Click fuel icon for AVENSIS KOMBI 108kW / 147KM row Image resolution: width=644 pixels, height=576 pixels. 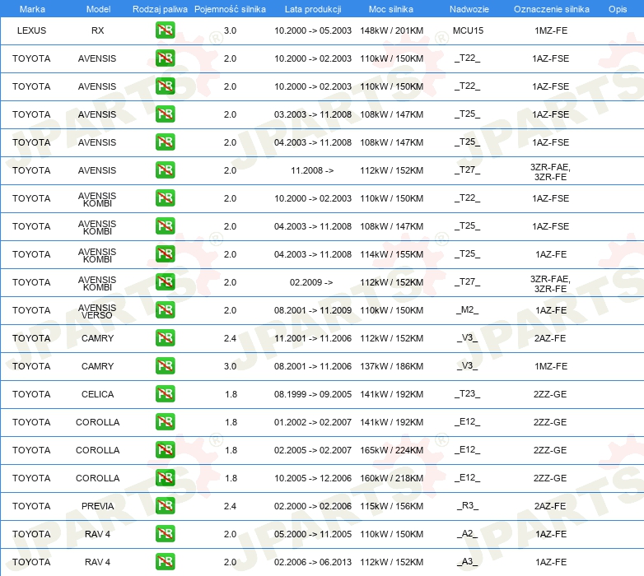[165, 225]
